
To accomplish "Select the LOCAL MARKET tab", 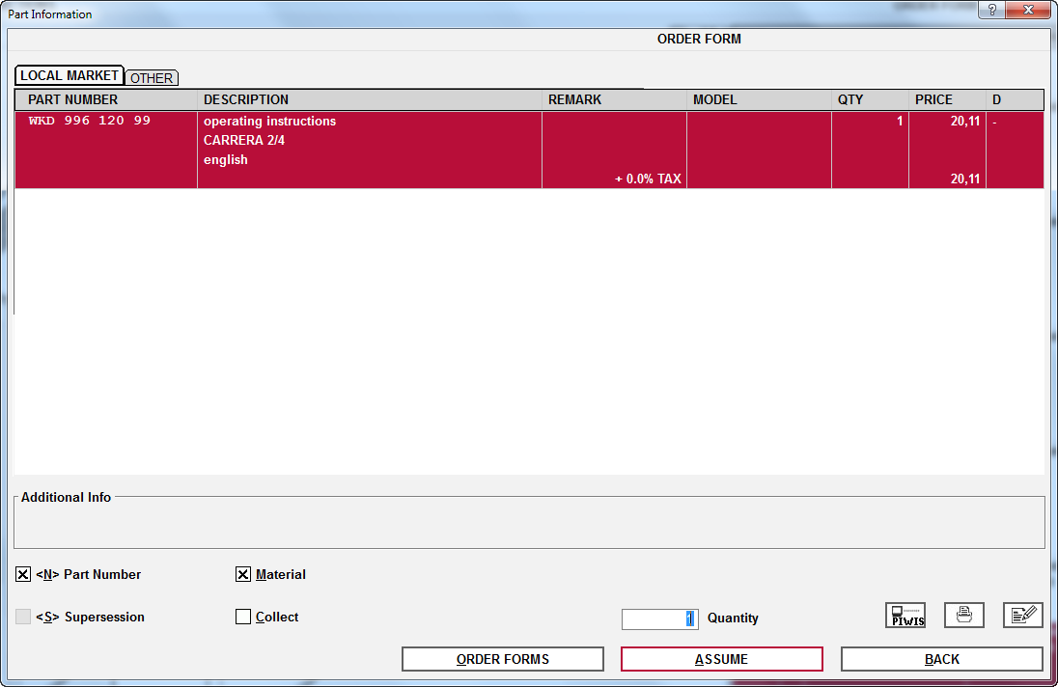I will click(x=70, y=75).
